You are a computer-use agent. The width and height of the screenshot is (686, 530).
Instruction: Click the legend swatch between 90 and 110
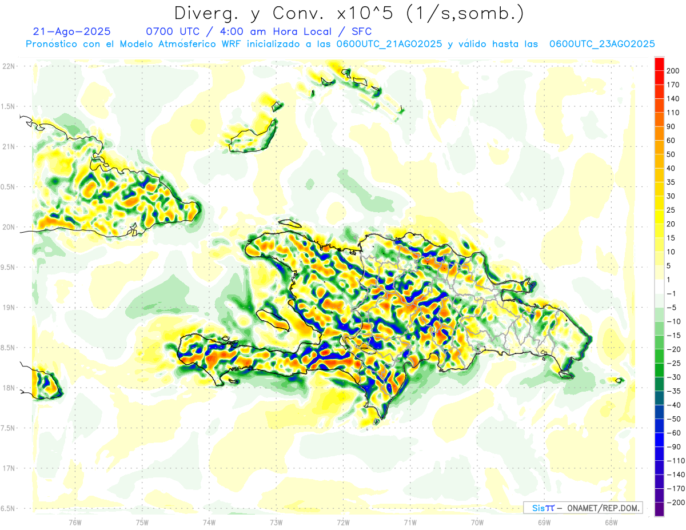coord(659,119)
